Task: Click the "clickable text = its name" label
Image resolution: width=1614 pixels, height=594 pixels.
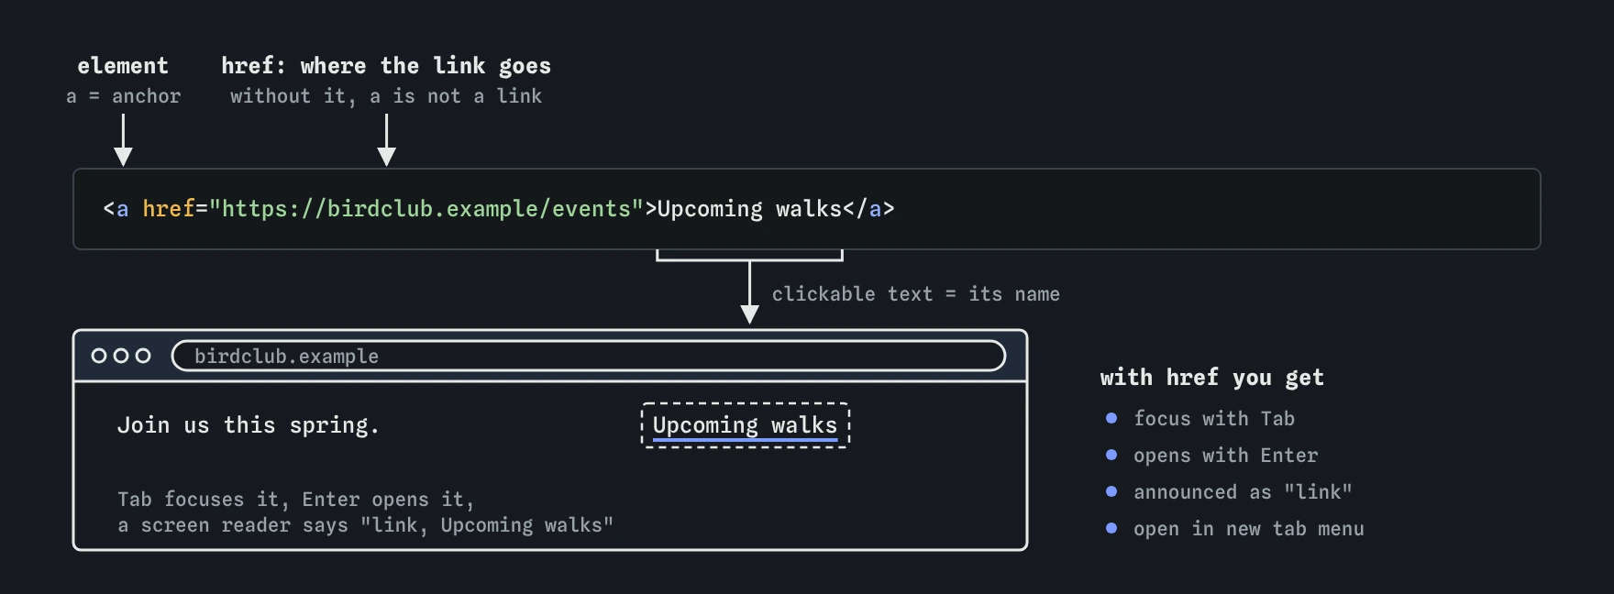Action: (x=915, y=294)
